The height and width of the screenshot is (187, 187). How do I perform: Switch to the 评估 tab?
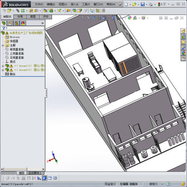[46, 17]
